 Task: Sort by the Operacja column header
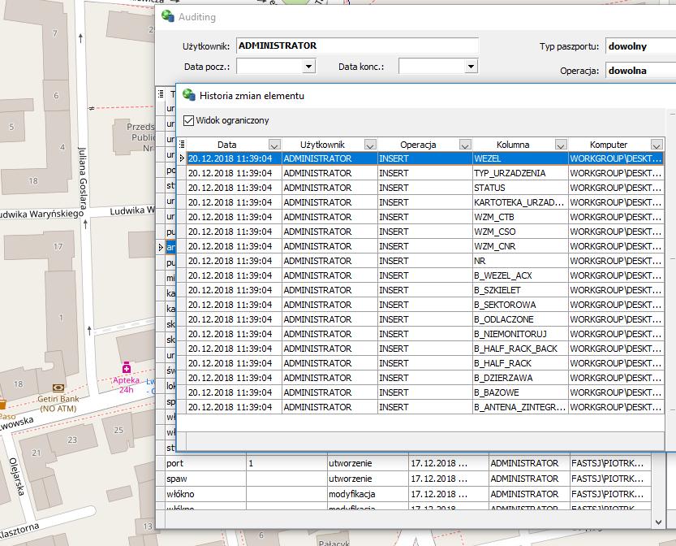(x=418, y=145)
